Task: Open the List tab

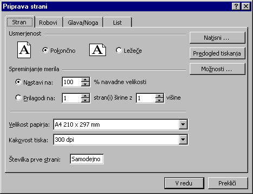Action: (x=117, y=23)
